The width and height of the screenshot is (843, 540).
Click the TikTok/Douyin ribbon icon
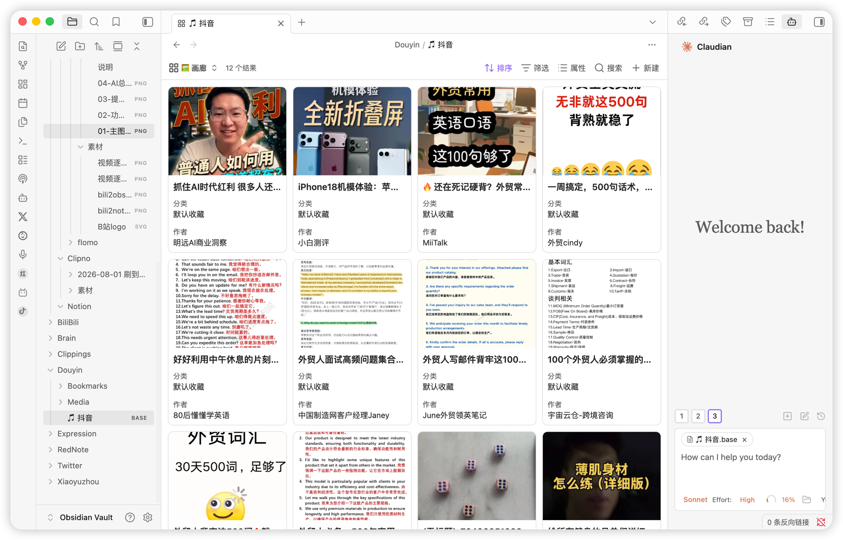23,311
